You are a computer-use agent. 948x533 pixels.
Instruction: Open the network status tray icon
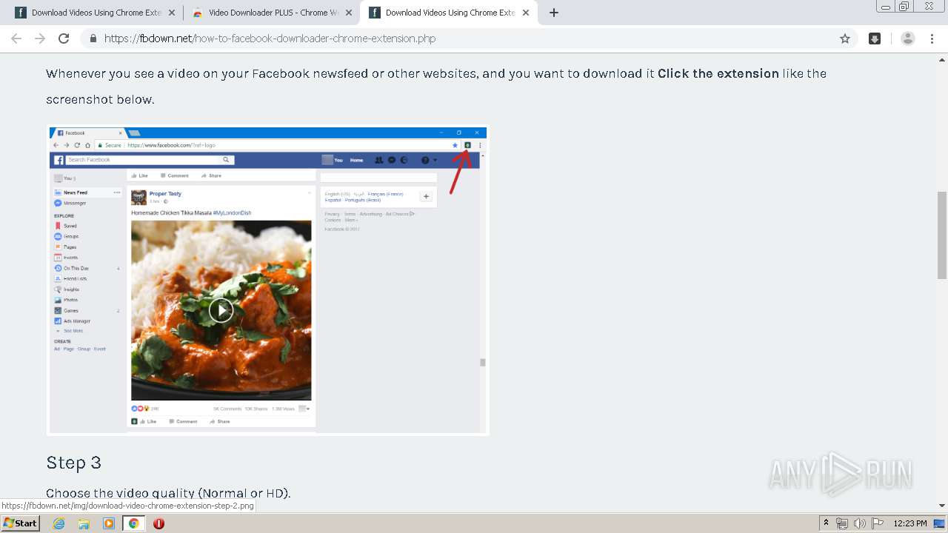842,523
